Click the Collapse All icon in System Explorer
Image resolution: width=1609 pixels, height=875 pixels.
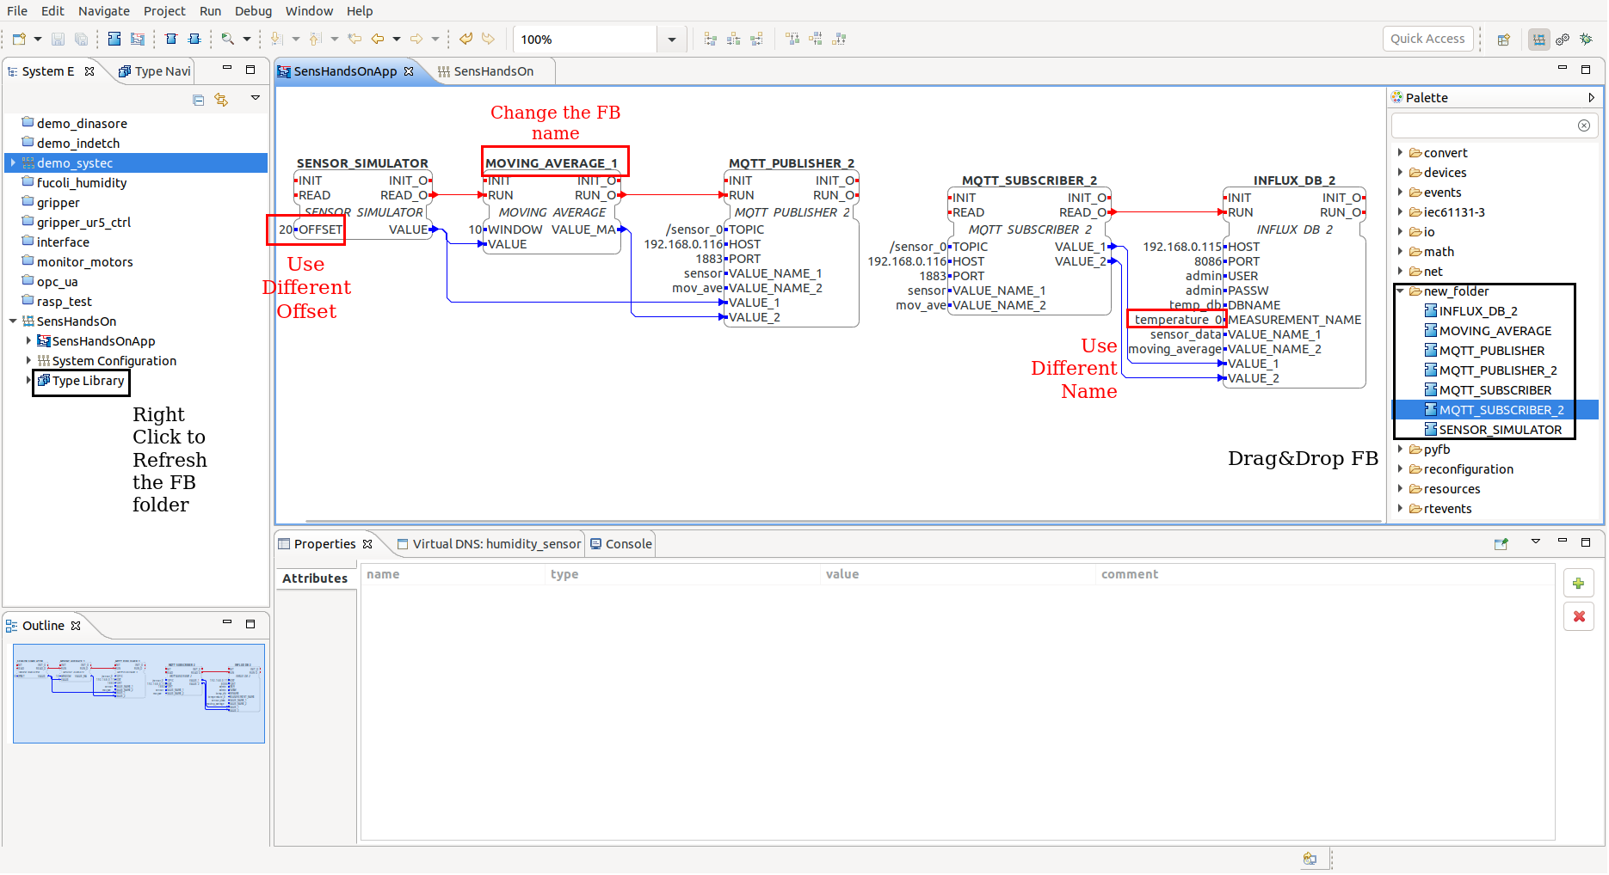pos(198,100)
